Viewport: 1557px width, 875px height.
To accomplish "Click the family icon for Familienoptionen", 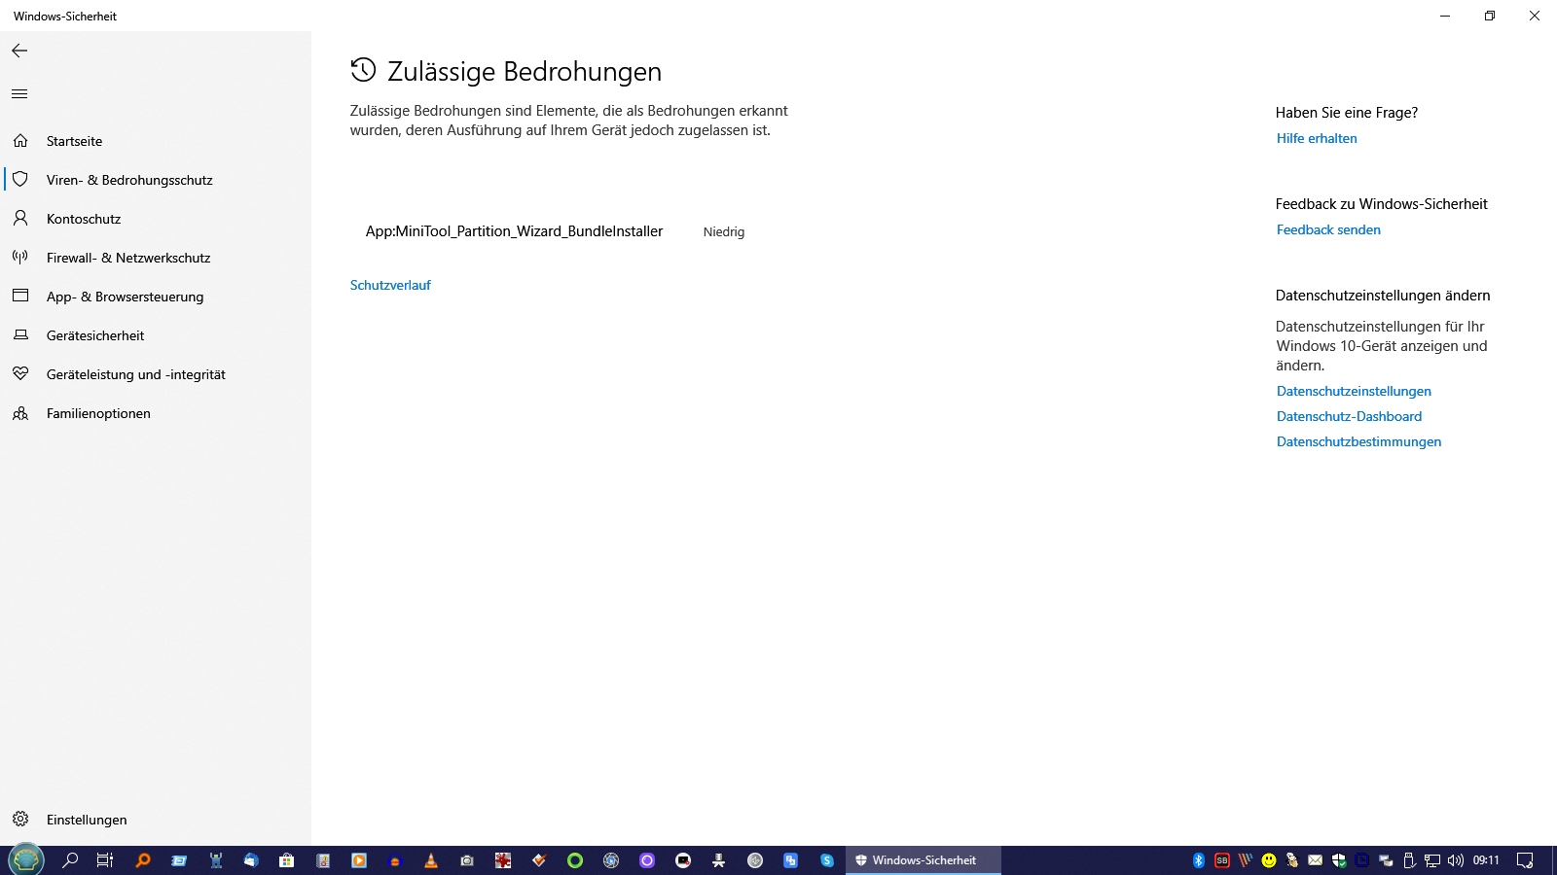I will pyautogui.click(x=20, y=413).
